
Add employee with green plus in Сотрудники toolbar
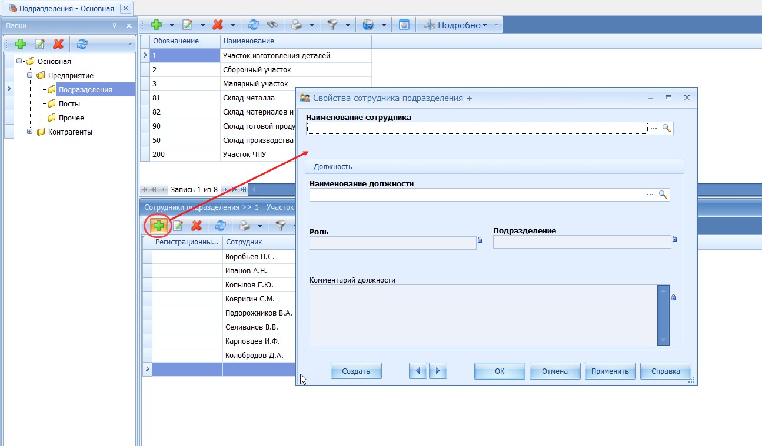point(158,225)
